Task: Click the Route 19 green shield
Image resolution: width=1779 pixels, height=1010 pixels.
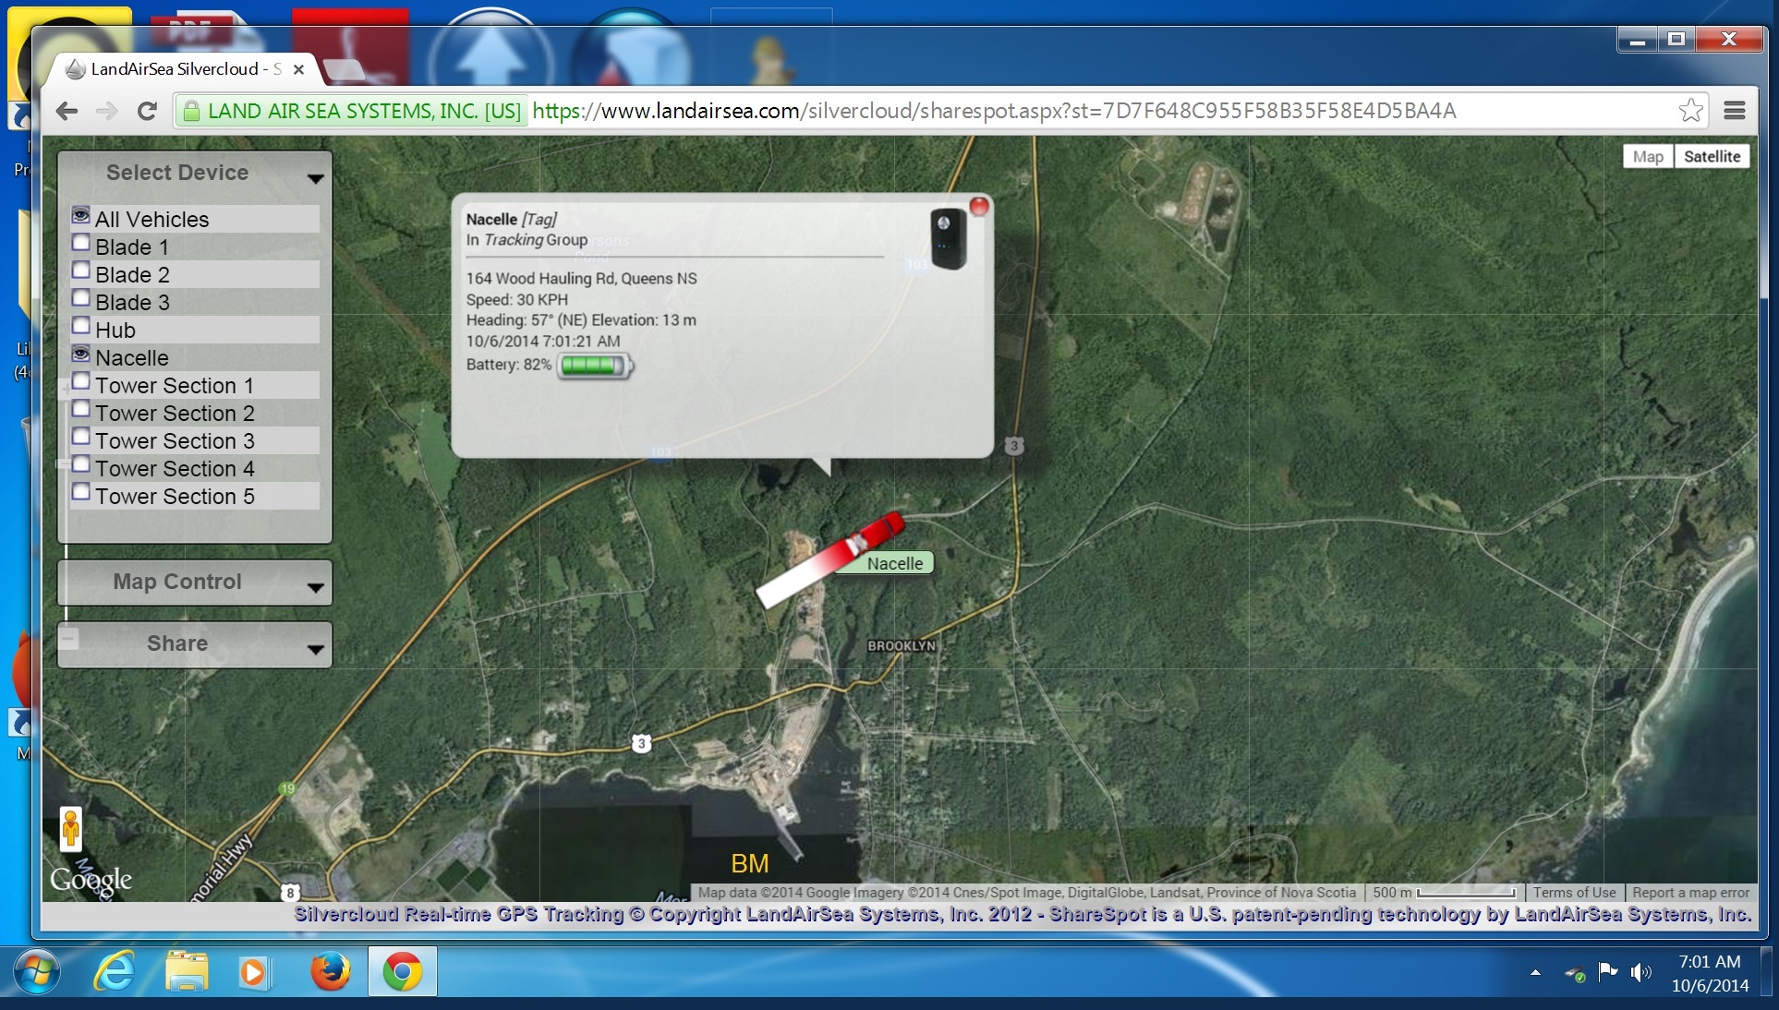Action: 287,788
